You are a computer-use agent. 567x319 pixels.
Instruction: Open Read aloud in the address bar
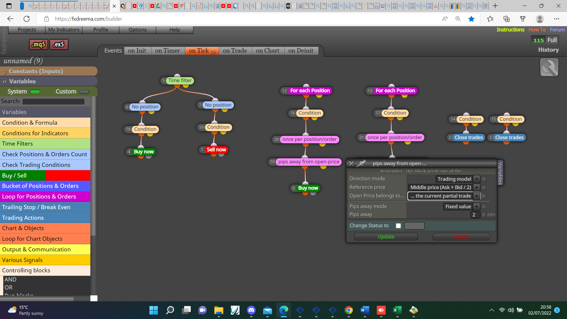click(445, 19)
